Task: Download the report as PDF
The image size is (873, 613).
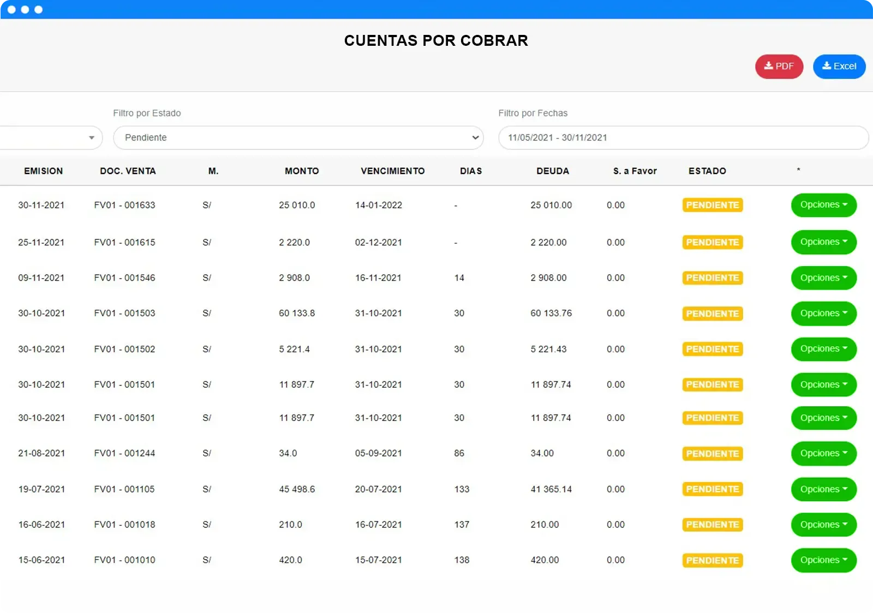Action: click(x=779, y=67)
